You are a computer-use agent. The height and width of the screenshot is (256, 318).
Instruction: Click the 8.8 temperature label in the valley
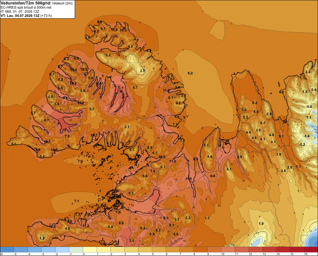click(x=213, y=176)
